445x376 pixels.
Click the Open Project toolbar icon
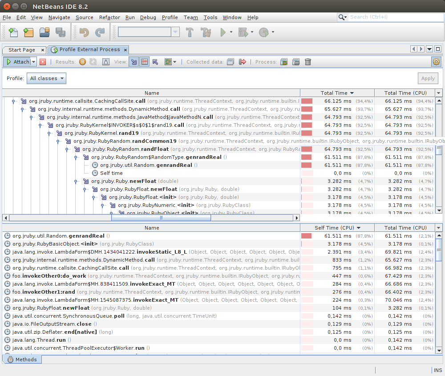pos(44,32)
